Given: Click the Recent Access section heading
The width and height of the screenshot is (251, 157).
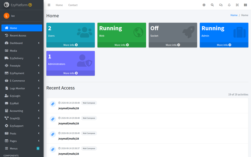Looking at the screenshot, I should (61, 88).
